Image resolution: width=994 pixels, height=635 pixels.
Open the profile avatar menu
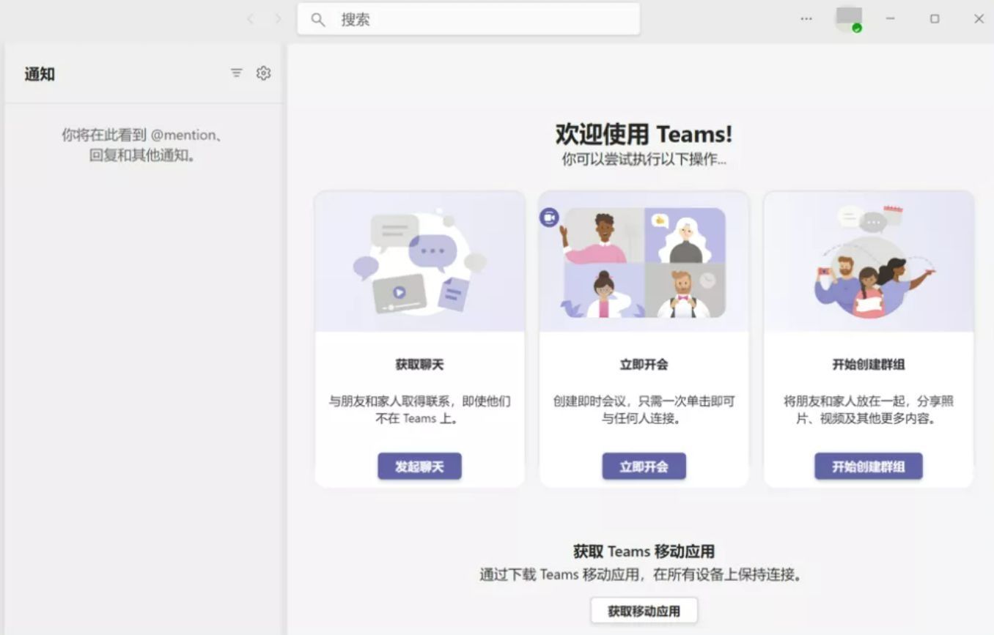[x=848, y=18]
